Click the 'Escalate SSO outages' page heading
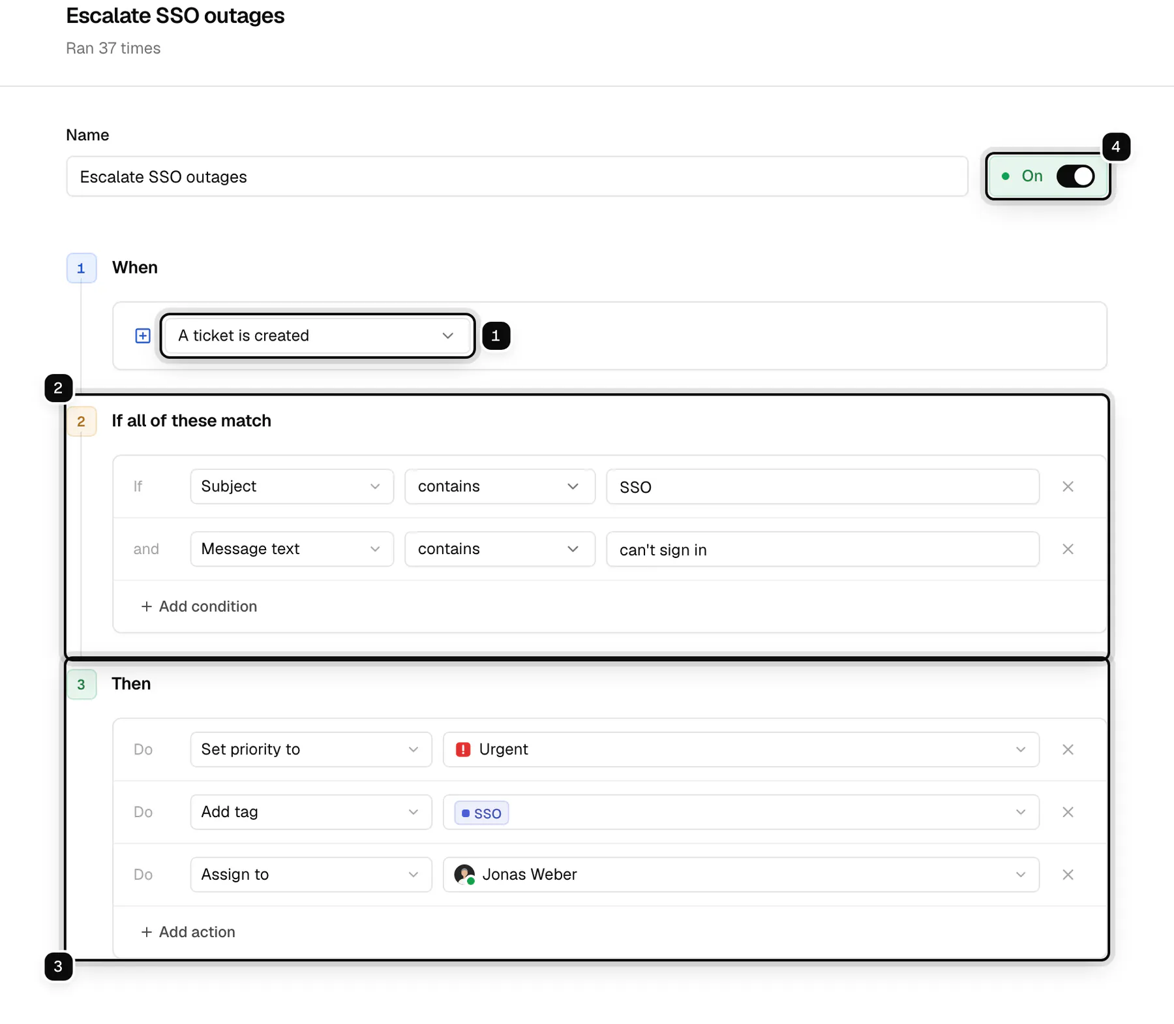This screenshot has width=1174, height=1024. coord(175,16)
